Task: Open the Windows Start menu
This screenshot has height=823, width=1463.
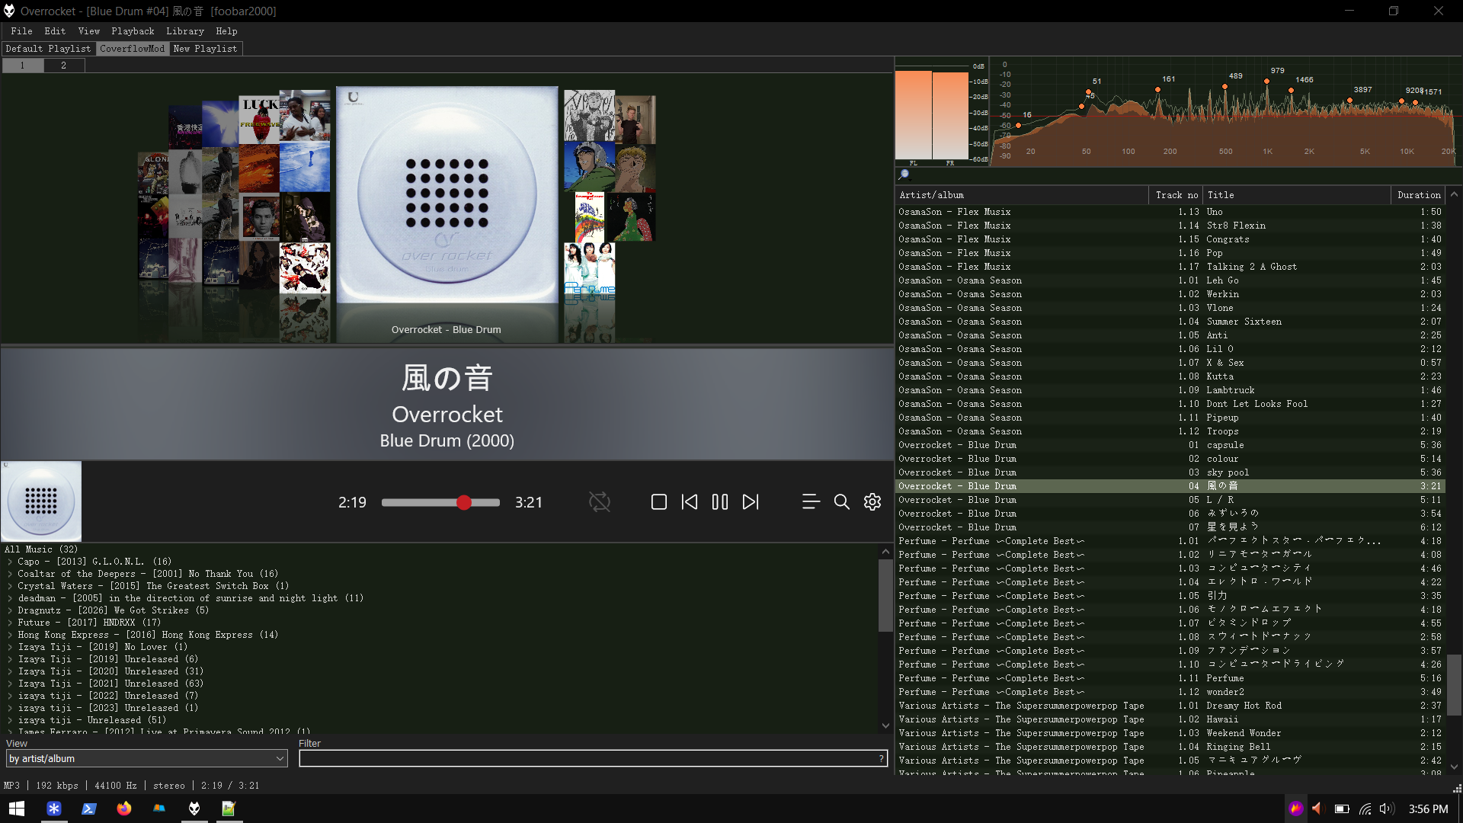Action: 17,809
